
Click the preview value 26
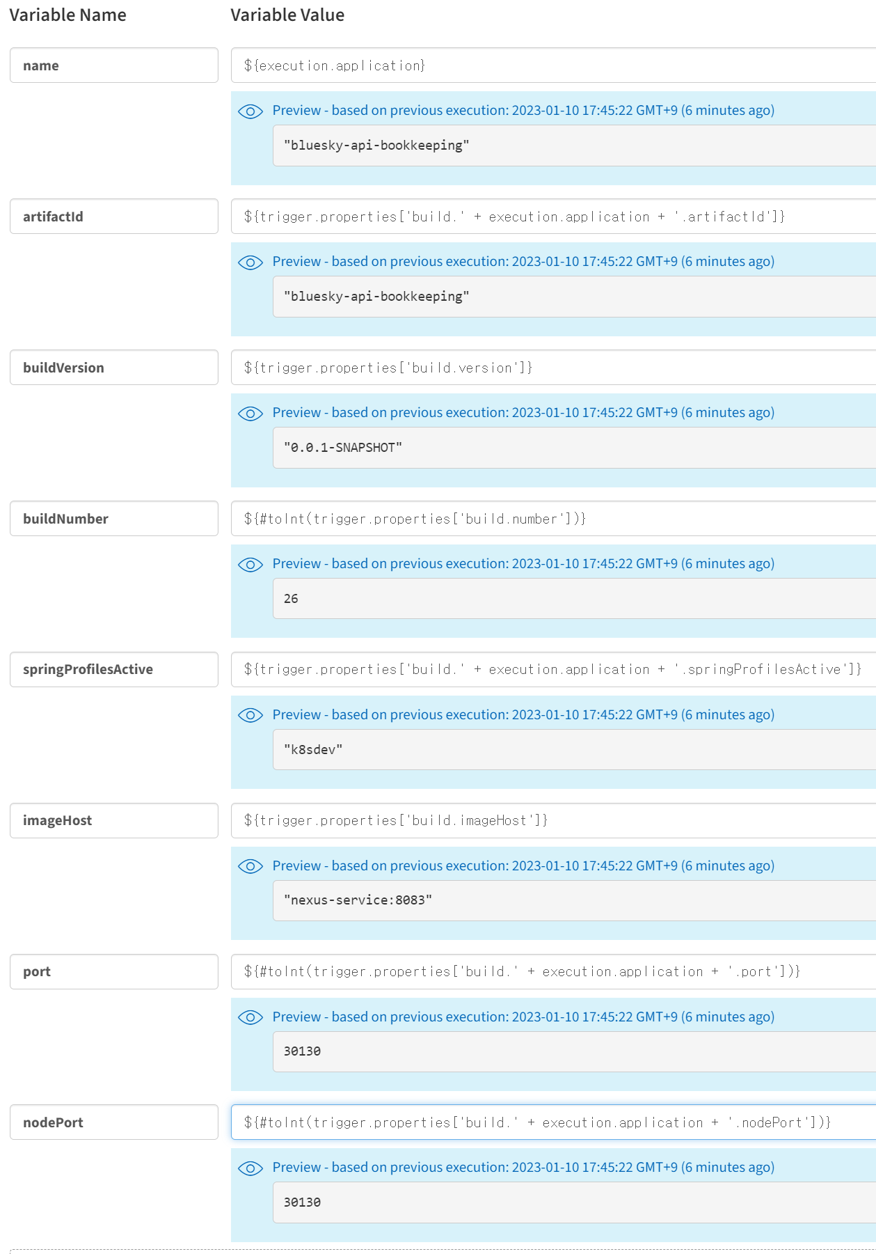coord(574,599)
